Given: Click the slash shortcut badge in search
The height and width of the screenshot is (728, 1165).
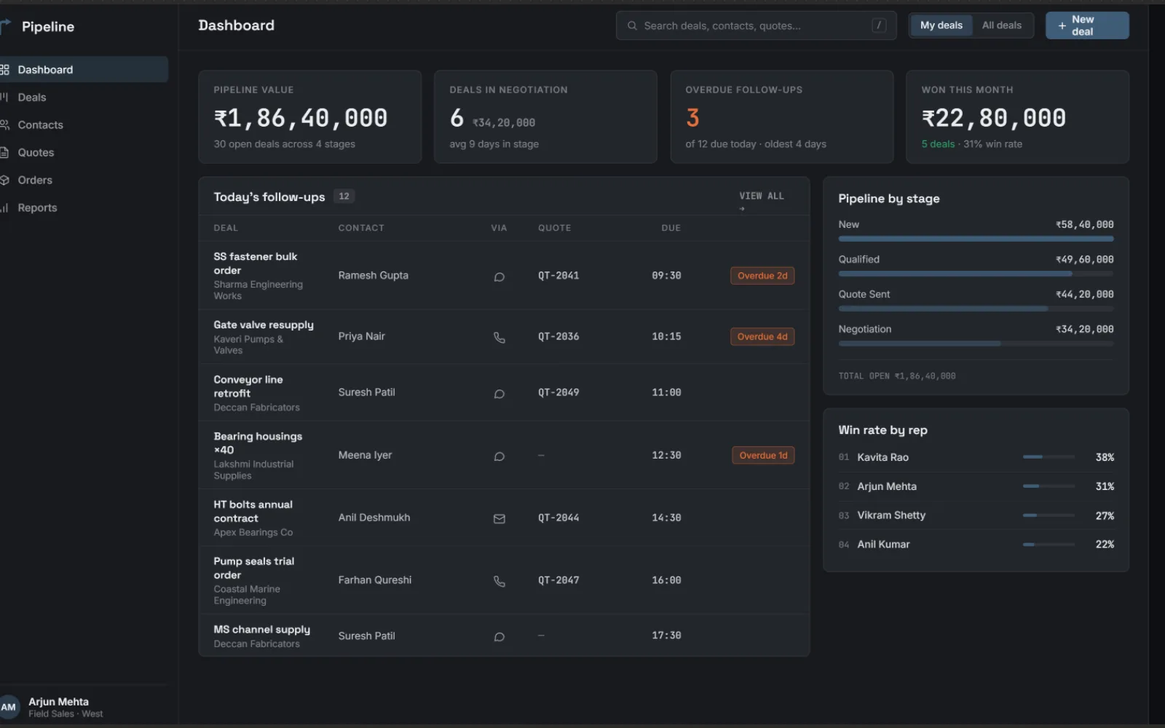Looking at the screenshot, I should (x=879, y=25).
